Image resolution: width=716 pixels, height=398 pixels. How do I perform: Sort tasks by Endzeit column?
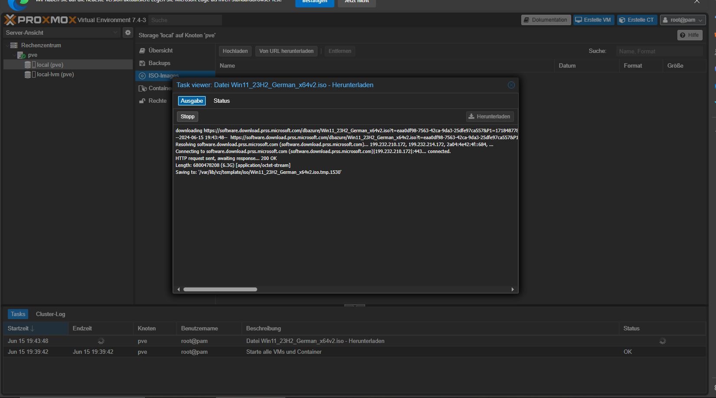tap(101, 329)
